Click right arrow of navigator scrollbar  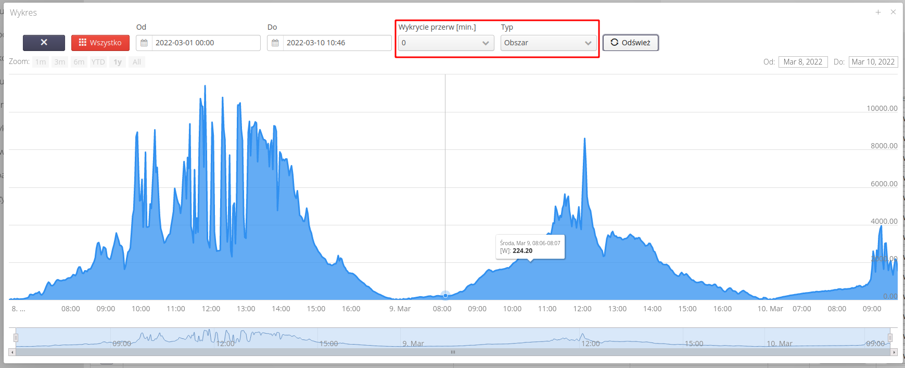894,352
